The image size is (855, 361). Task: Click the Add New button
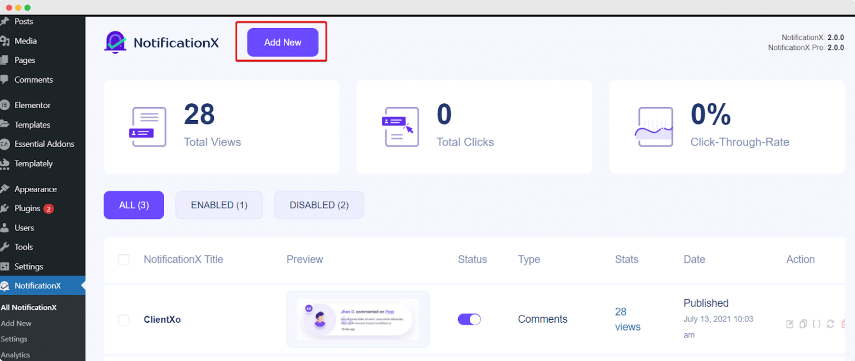tap(284, 42)
